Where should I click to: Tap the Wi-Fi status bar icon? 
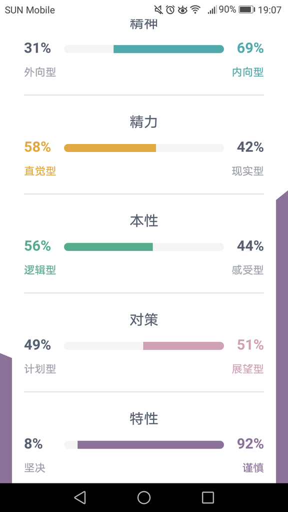pyautogui.click(x=195, y=10)
